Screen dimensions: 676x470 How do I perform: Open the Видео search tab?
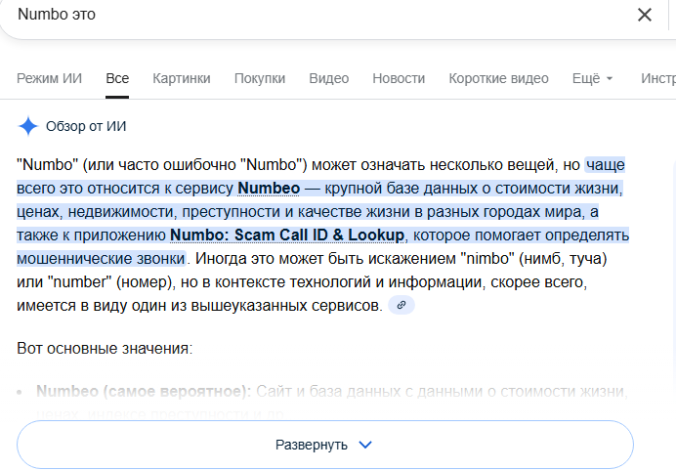(x=328, y=79)
